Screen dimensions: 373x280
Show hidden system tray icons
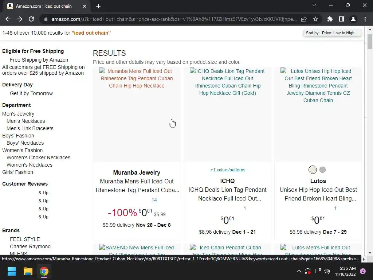point(299,271)
